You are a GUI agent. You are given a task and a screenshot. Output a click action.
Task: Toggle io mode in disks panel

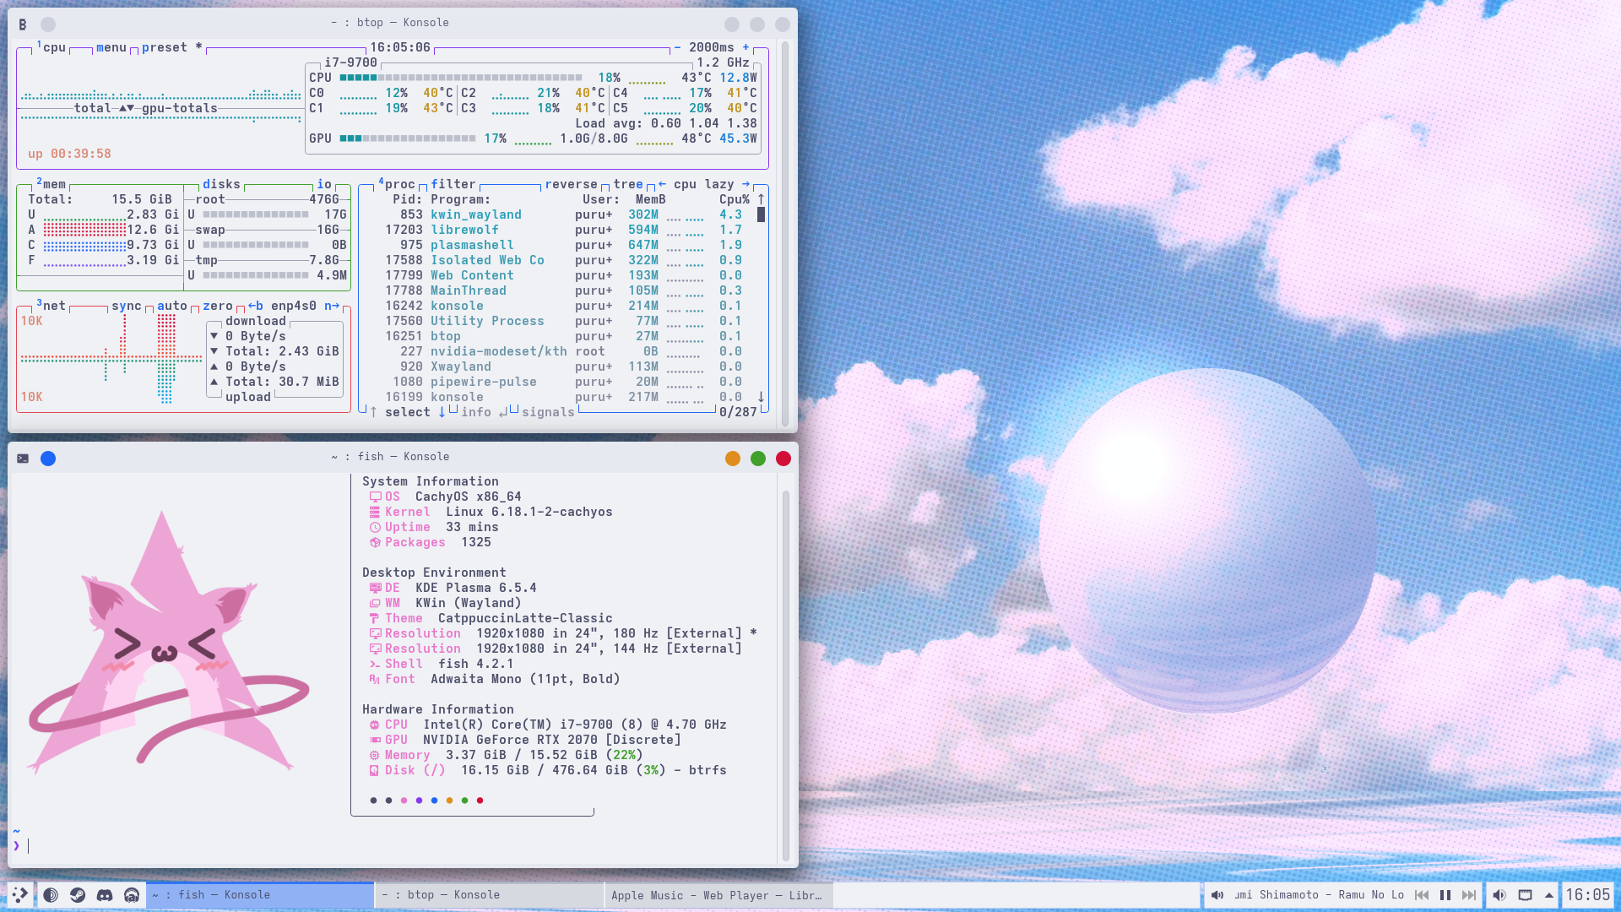pyautogui.click(x=324, y=184)
